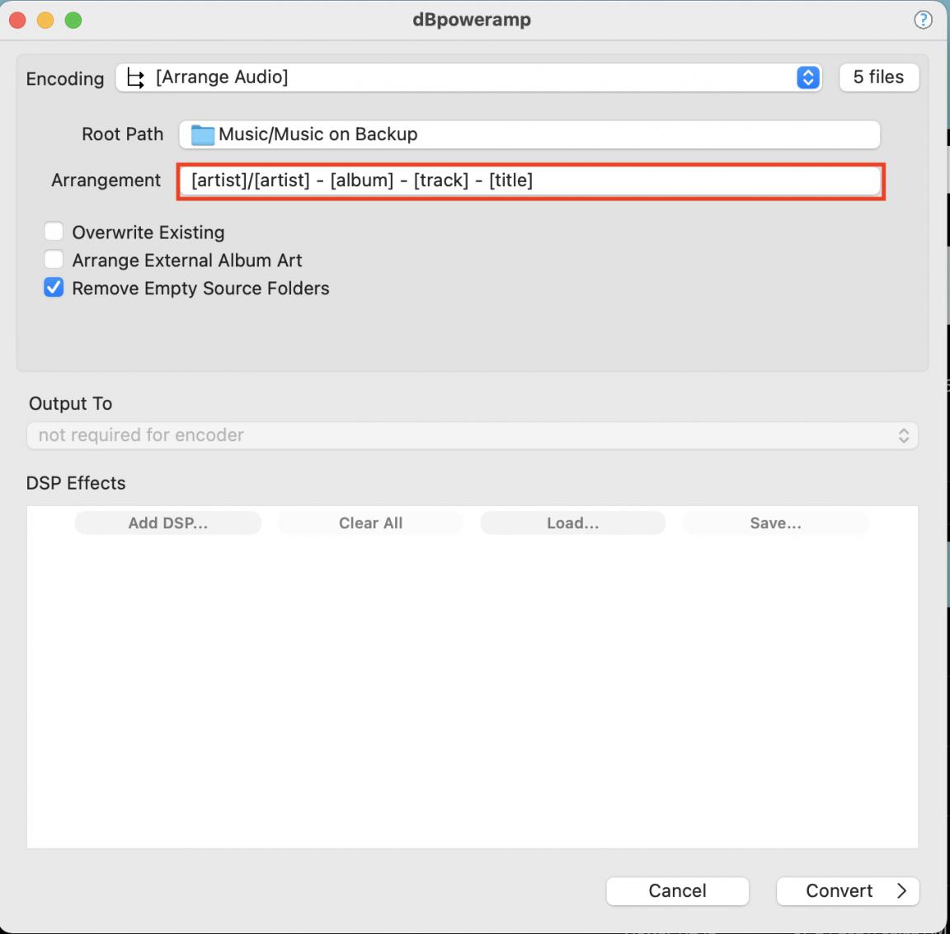
Task: Click the Load... DSP button
Action: [572, 523]
